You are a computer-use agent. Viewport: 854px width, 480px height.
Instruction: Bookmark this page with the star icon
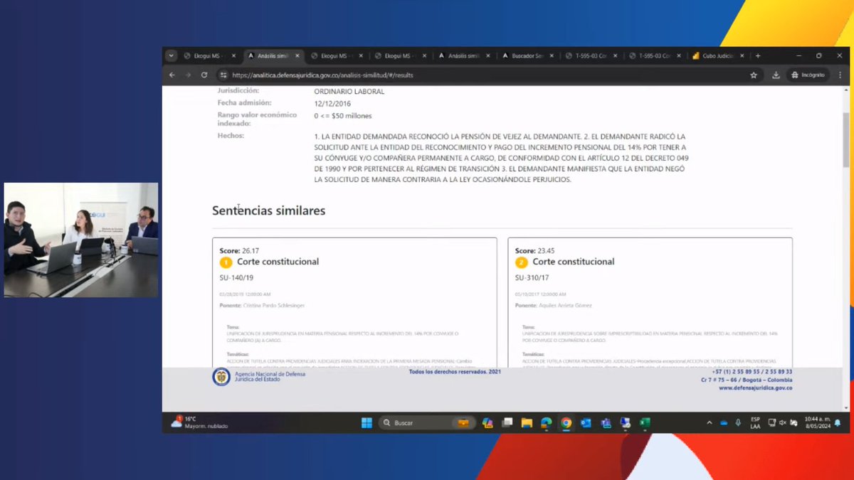point(754,75)
